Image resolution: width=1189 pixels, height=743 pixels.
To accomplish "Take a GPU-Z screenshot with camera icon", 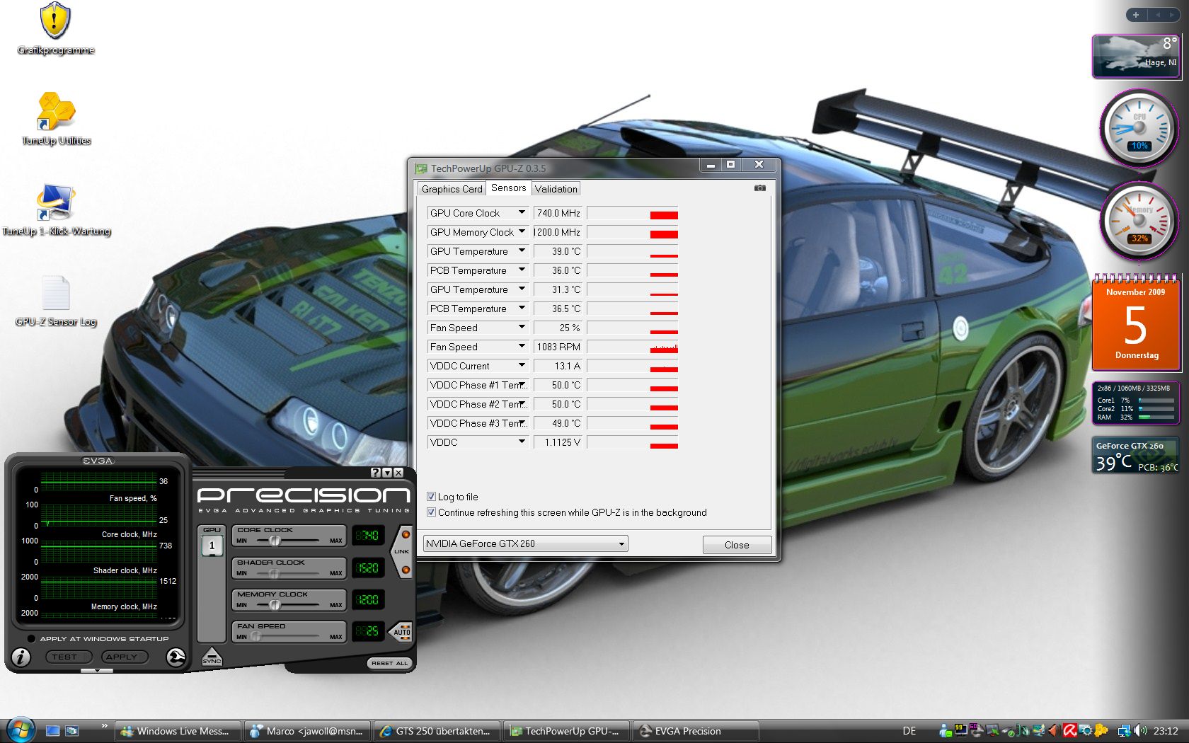I will pyautogui.click(x=759, y=188).
